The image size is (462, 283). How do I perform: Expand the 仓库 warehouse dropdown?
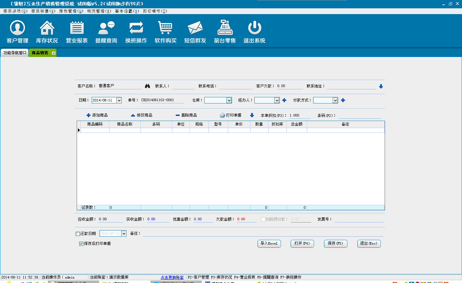[229, 101]
